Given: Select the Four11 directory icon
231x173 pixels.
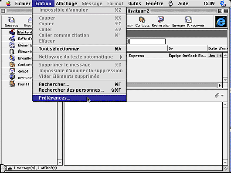Looking at the screenshot, I should pos(12,84).
